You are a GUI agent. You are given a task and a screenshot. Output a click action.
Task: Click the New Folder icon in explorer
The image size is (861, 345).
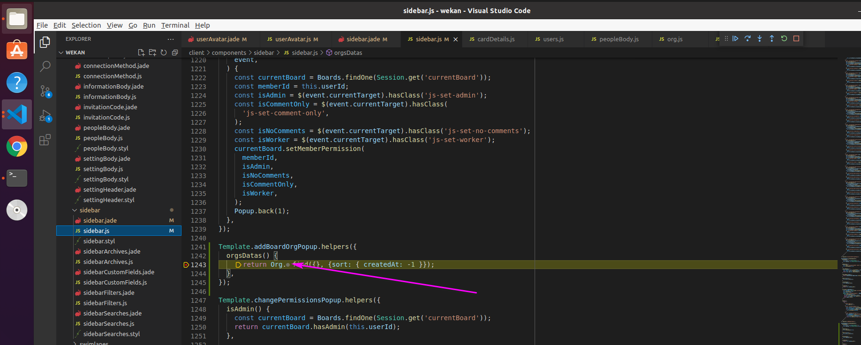tap(152, 52)
